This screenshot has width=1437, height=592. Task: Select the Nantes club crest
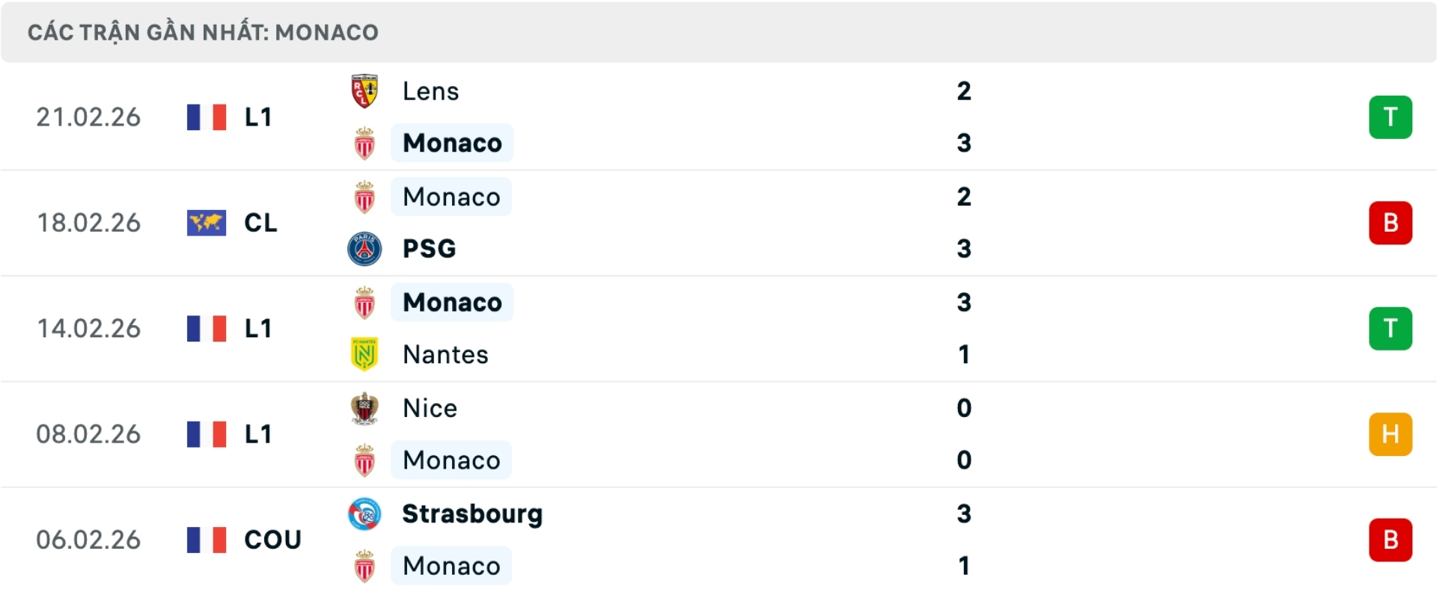364,354
